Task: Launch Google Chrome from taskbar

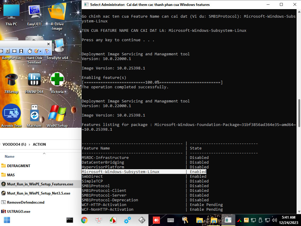Action: coord(84,220)
